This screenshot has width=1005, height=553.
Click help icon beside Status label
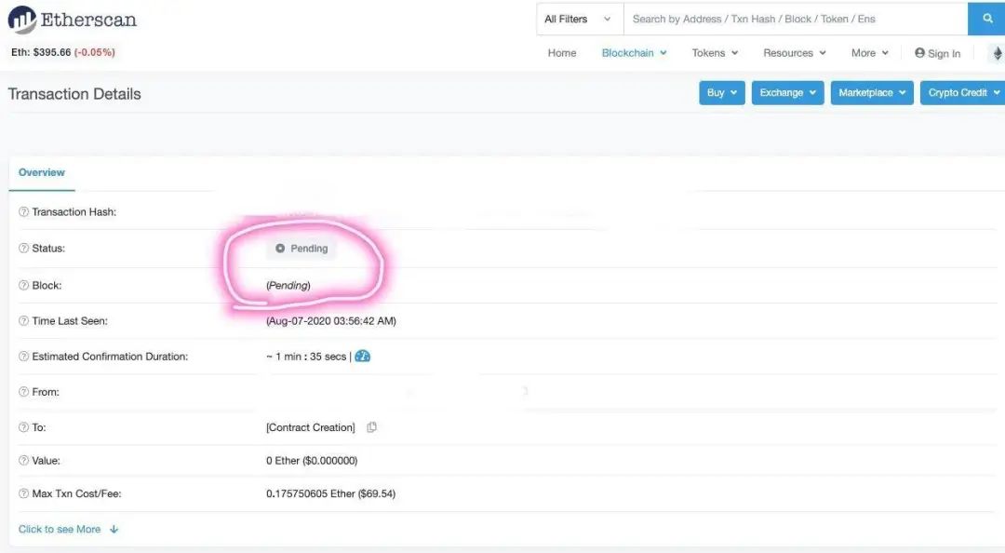click(24, 249)
